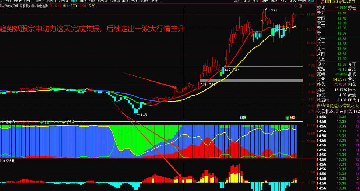Image resolution: width=360 pixels, height=191 pixels.
Task: Click the 统计 statistics button
Action: (x=265, y=1)
